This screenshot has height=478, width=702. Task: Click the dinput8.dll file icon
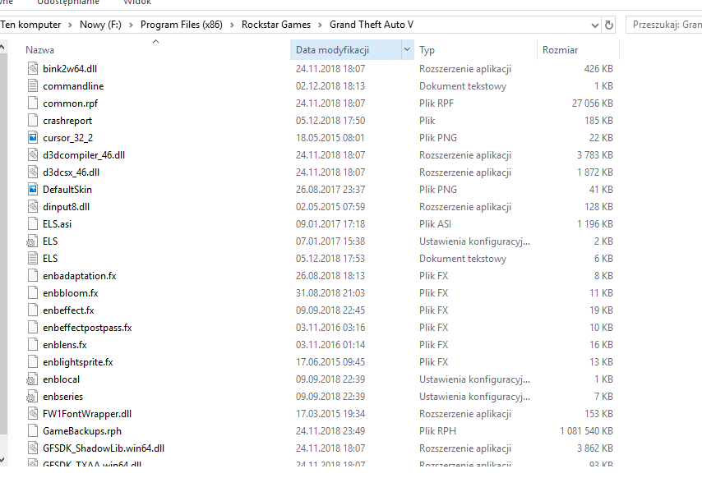33,207
